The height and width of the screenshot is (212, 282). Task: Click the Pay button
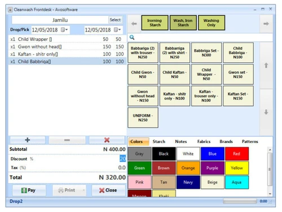(x=29, y=190)
